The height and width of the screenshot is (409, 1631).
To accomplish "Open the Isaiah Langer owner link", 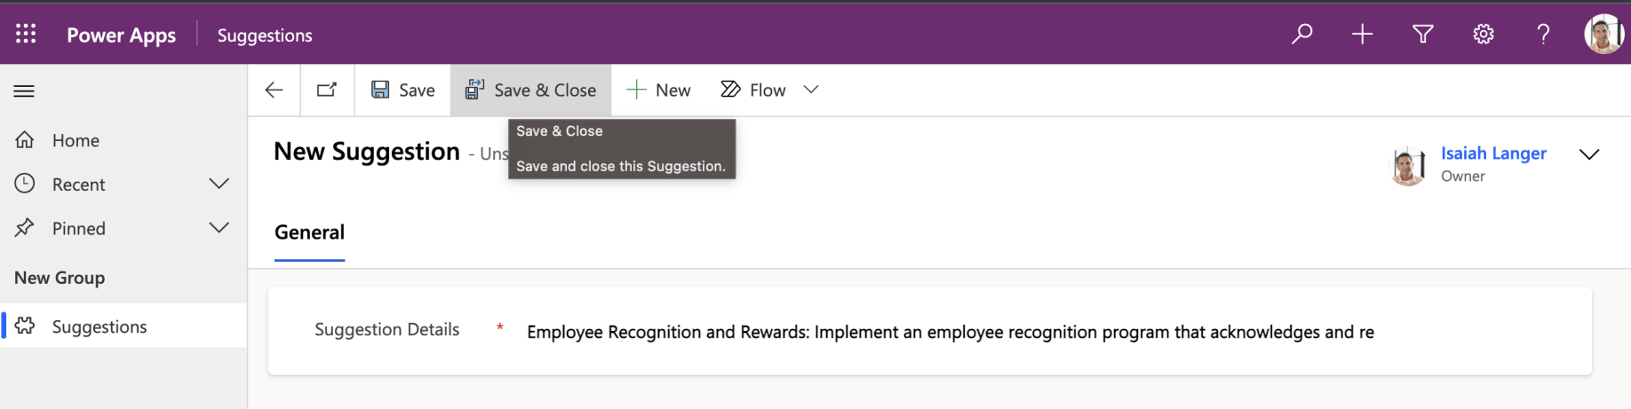I will tap(1492, 153).
